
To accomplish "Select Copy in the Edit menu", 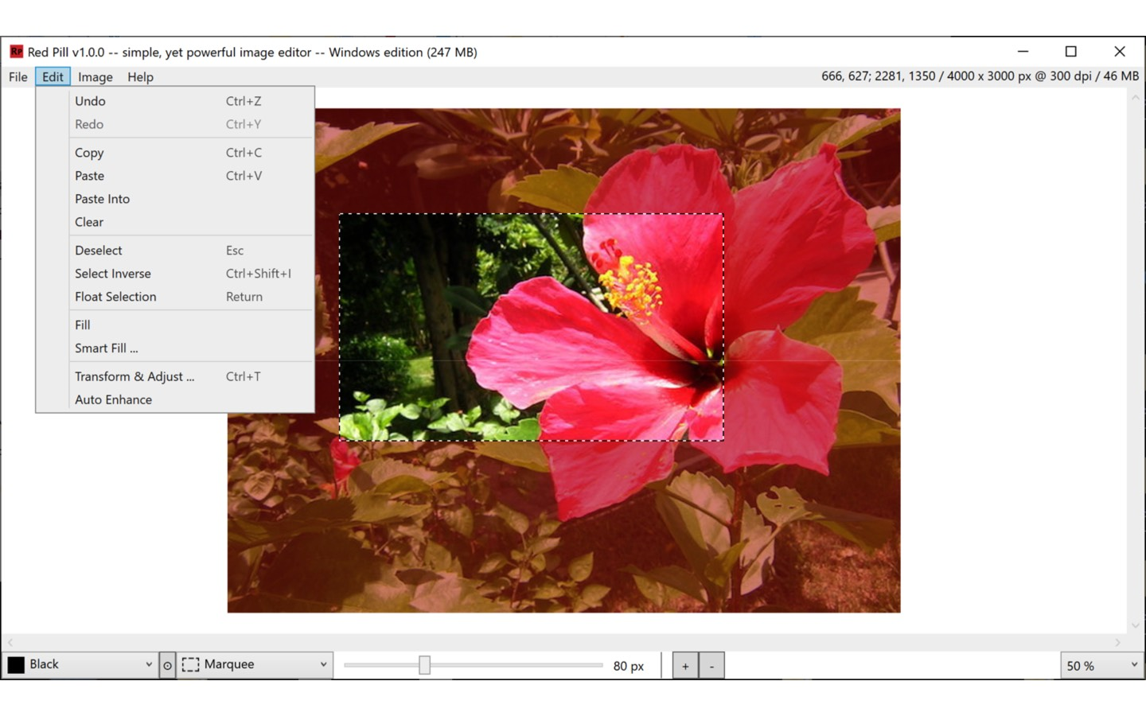I will click(x=89, y=153).
